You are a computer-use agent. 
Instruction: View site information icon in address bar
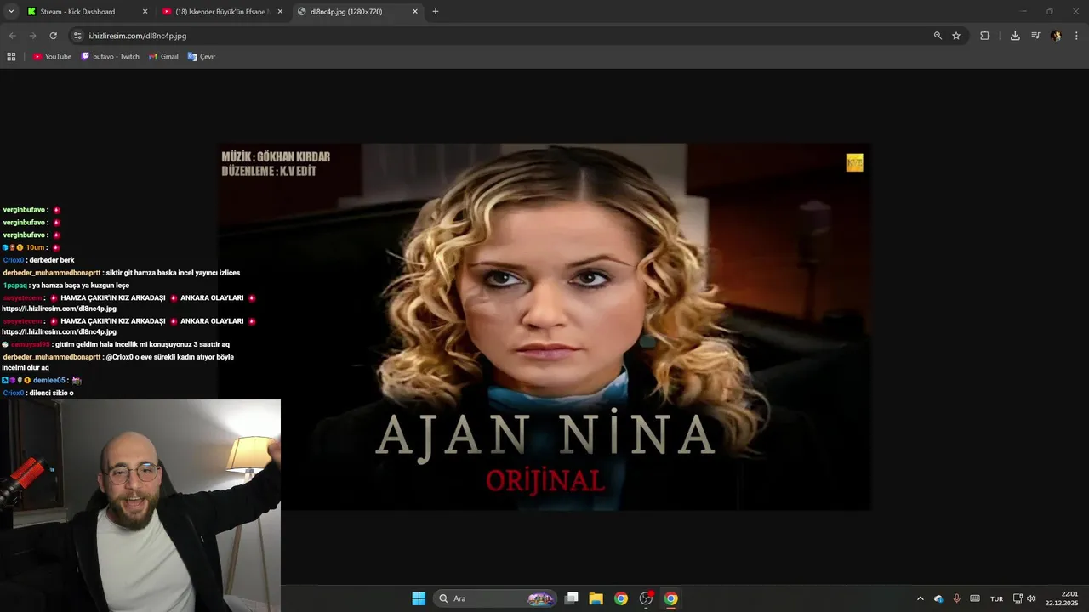pos(78,36)
